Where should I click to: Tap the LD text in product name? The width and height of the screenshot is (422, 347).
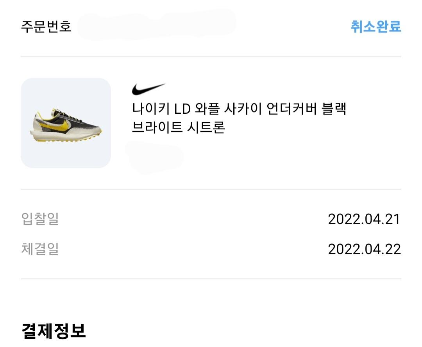[x=182, y=109]
